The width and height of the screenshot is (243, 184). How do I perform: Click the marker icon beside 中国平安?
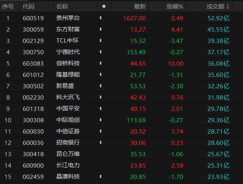pos(101,109)
